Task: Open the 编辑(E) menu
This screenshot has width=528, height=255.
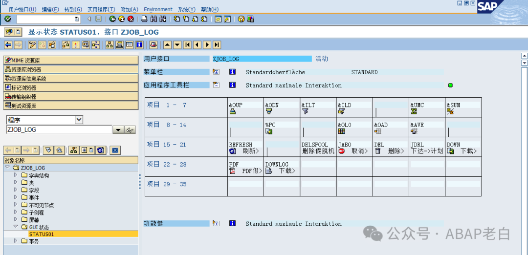Action: click(50, 9)
